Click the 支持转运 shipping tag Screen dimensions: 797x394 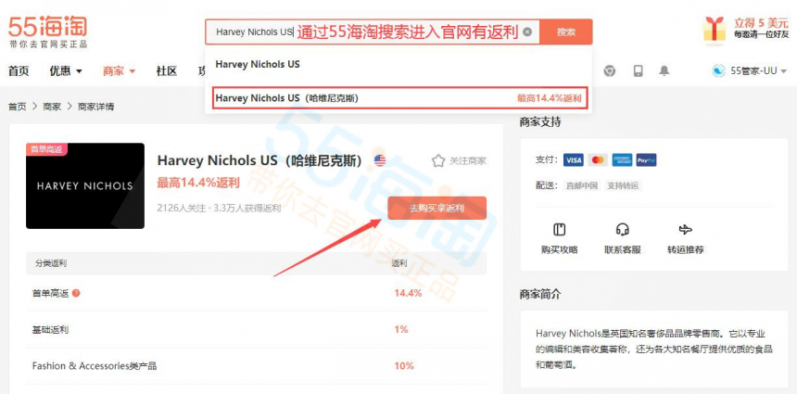(622, 185)
